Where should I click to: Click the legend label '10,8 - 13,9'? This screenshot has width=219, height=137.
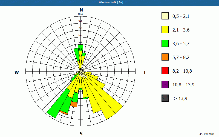coord(183,85)
